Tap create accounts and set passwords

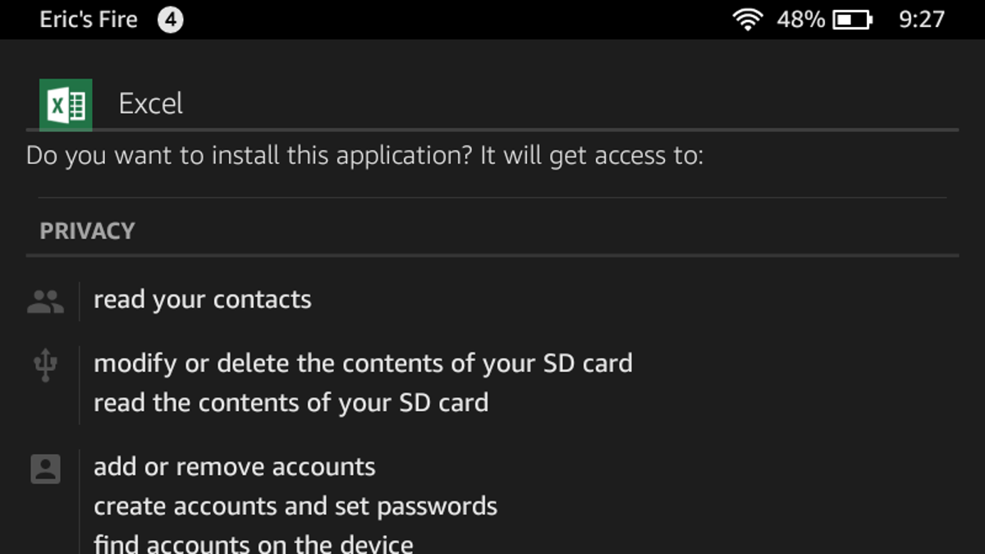tap(295, 506)
